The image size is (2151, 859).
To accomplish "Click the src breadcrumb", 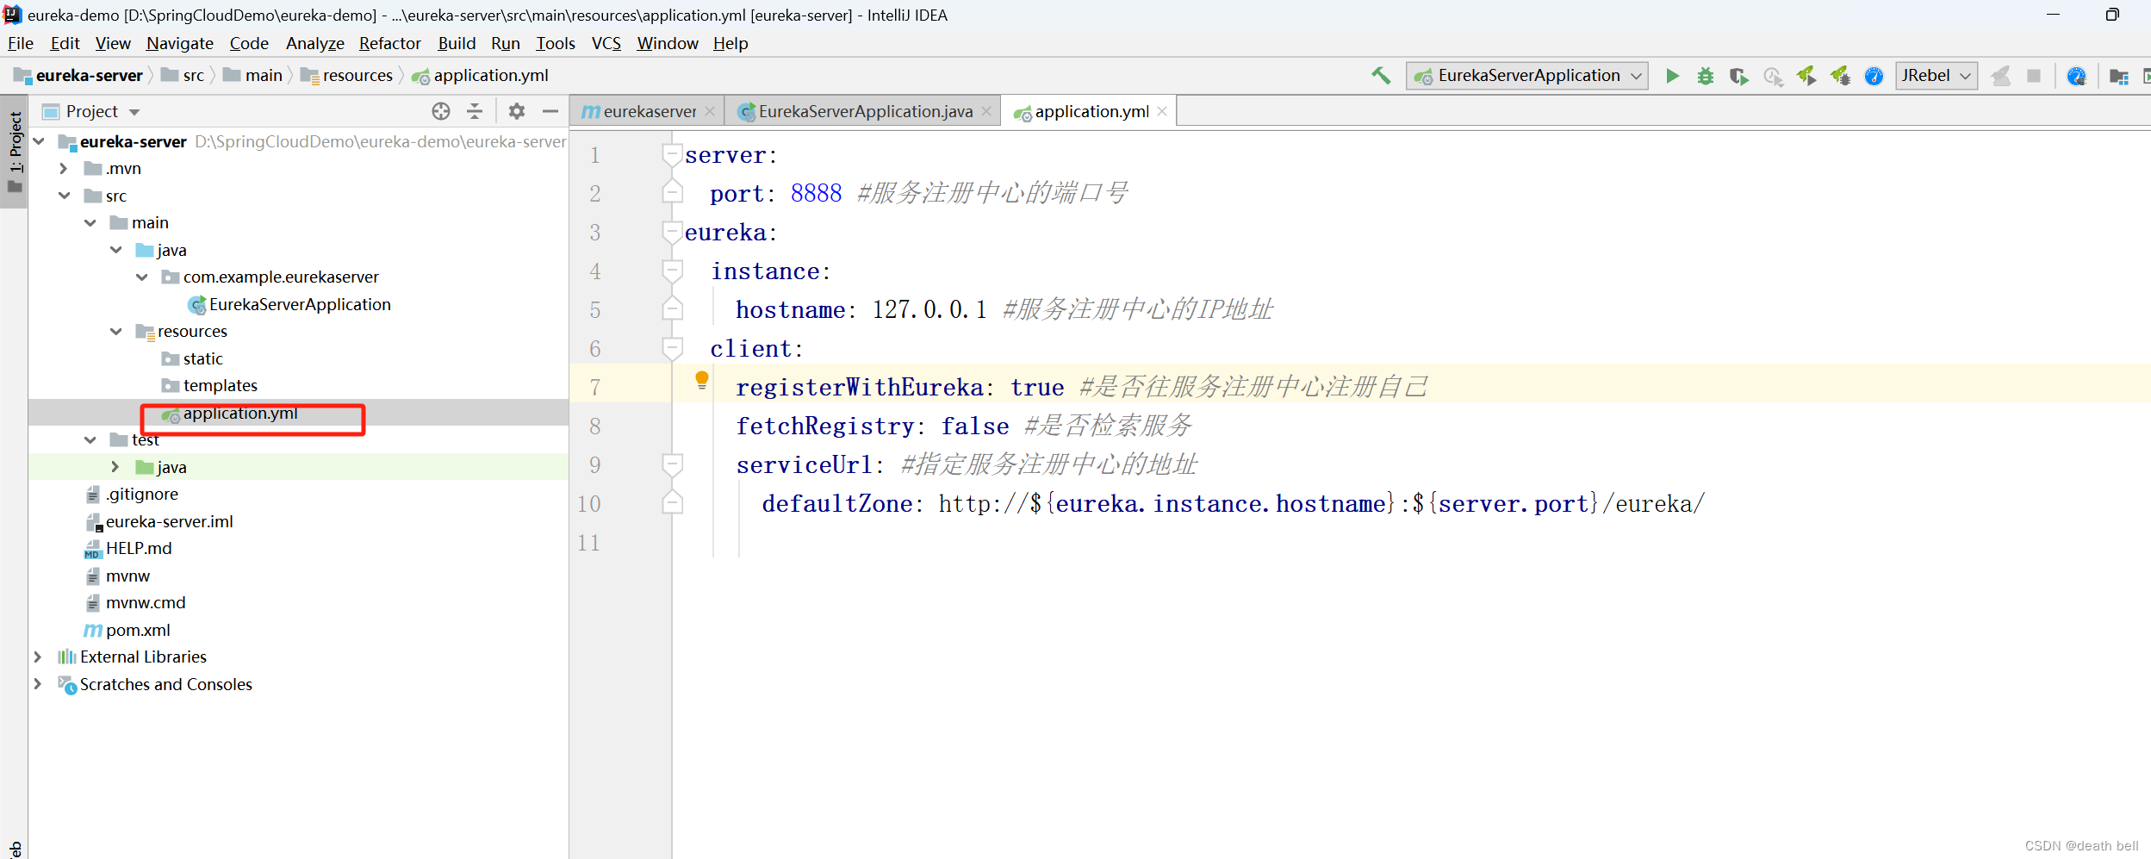I will 183,75.
